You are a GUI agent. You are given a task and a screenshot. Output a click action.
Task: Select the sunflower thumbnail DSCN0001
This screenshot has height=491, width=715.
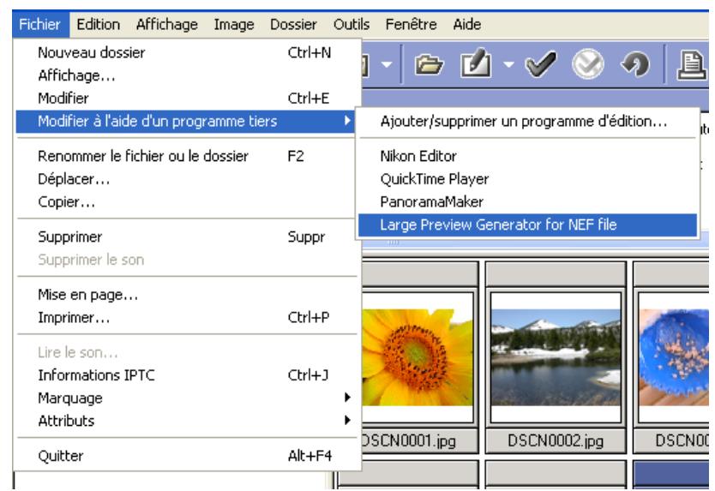[418, 357]
